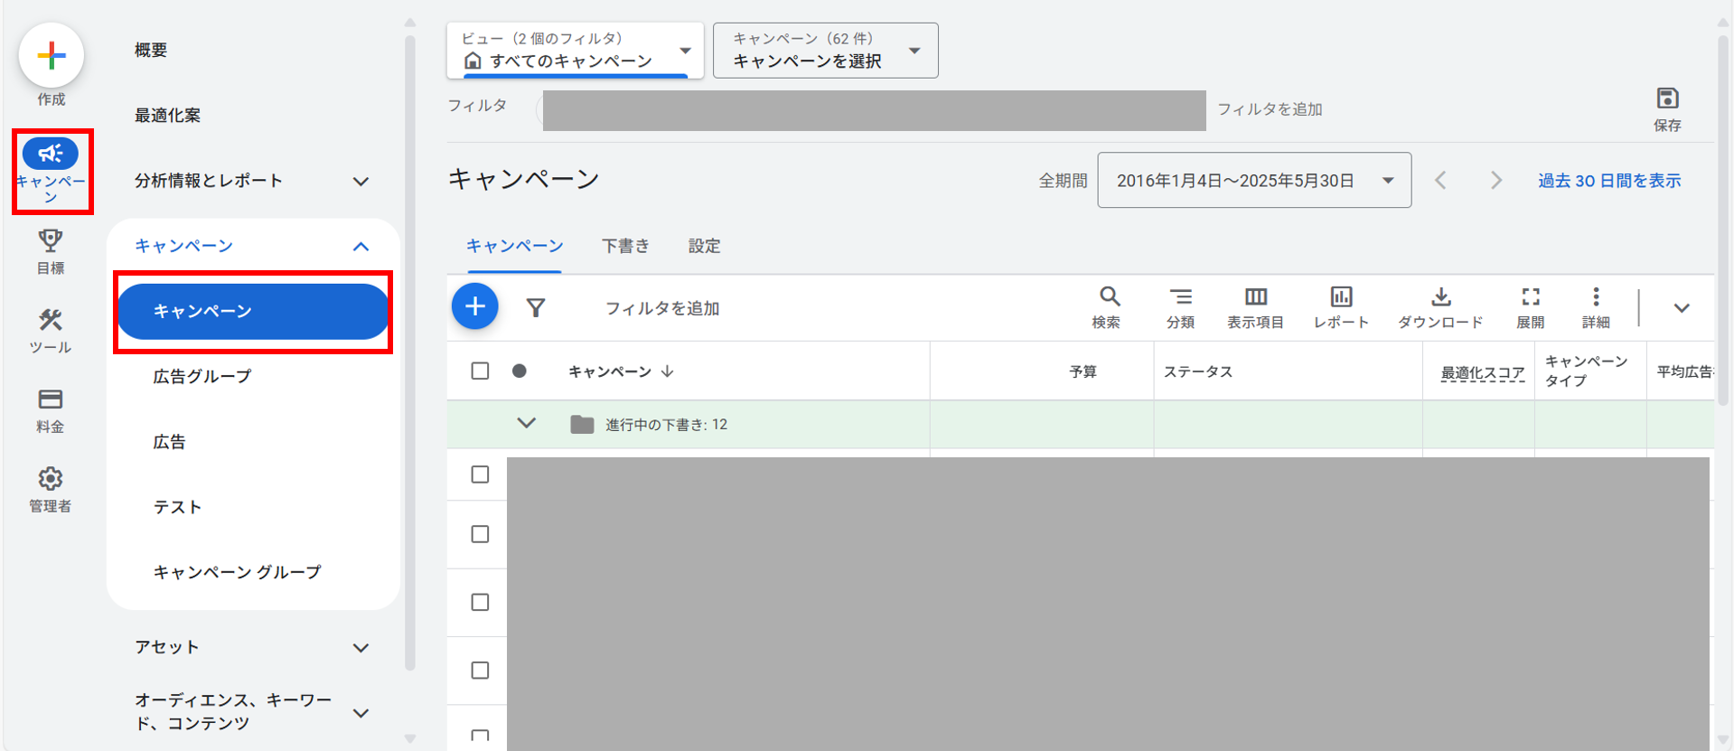Click the 進行中の下書き: 12 row text
Image resolution: width=1734 pixels, height=751 pixels.
click(x=666, y=424)
